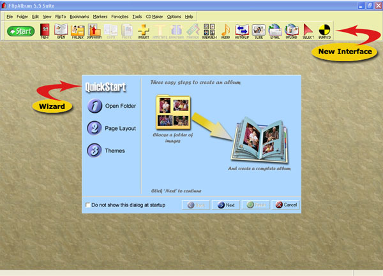This screenshot has height=276, width=383.
Task: Open the View menu
Action: coord(47,17)
